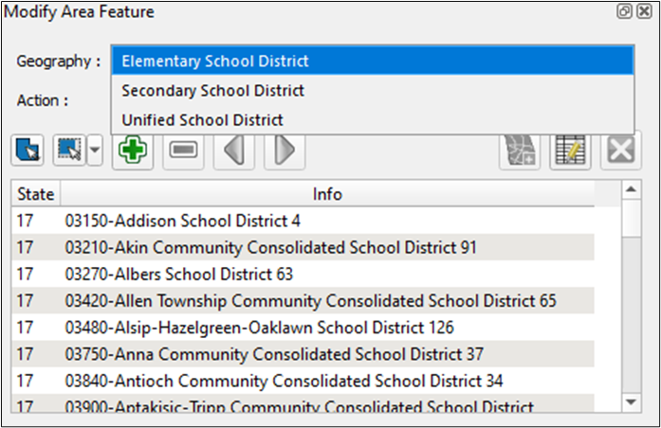Click the green plus add icon

(x=134, y=151)
